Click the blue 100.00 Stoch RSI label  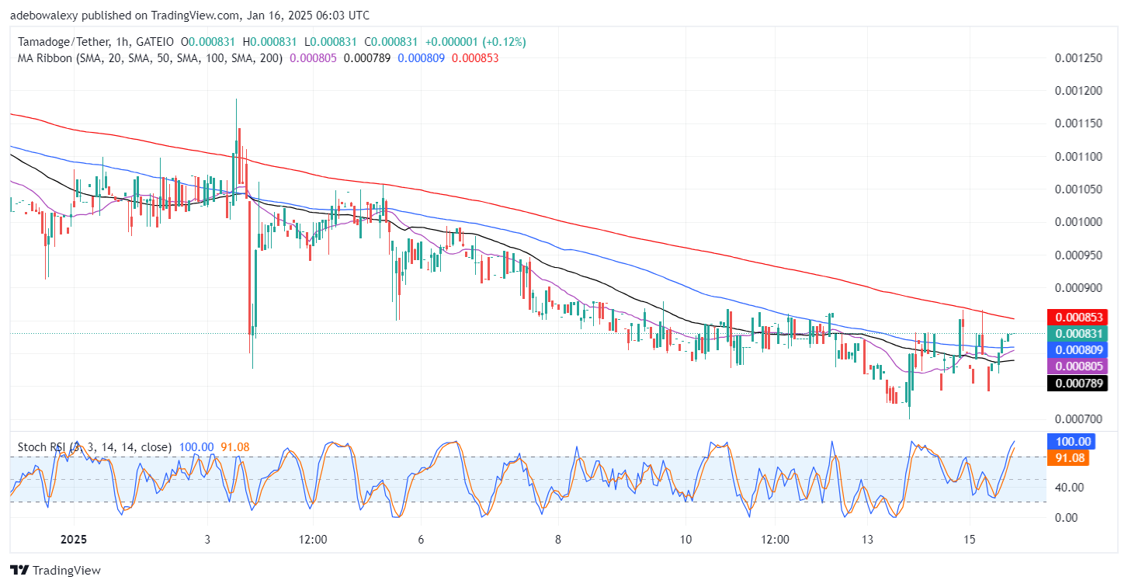click(1071, 441)
